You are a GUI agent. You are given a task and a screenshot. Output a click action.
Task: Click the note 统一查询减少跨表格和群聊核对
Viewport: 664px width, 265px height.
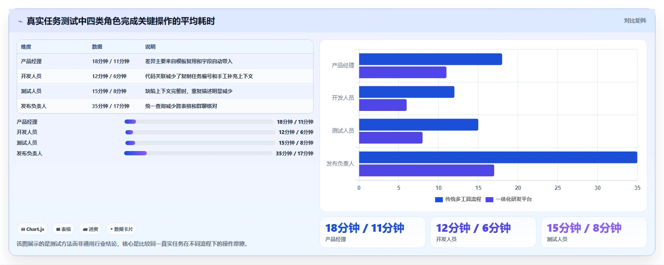(181, 106)
